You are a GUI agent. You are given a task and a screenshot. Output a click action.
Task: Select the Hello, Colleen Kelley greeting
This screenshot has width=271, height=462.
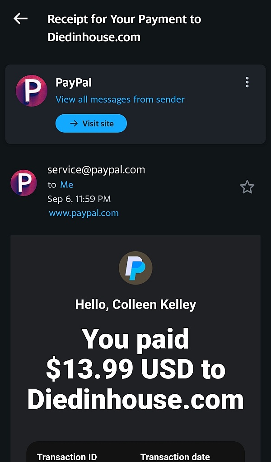pos(135,304)
